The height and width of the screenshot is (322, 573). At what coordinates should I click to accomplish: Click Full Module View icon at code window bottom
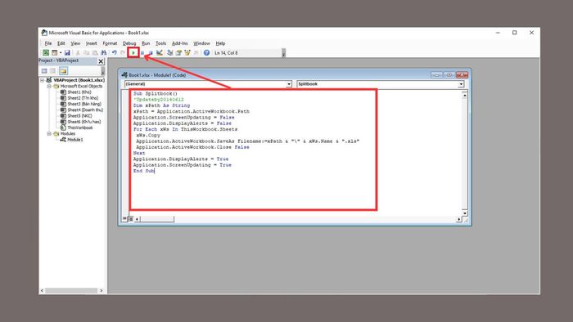130,219
